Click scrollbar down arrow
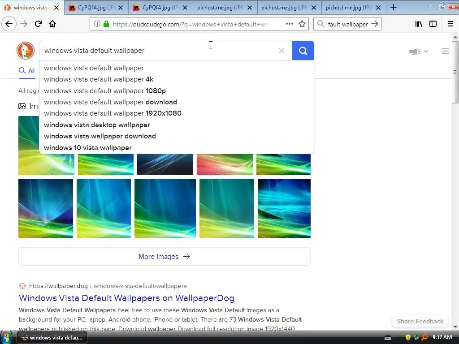Screen dimensions: 459x344 click(455, 327)
